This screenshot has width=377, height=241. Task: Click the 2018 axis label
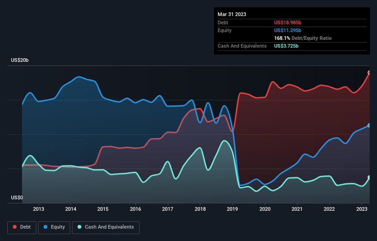pyautogui.click(x=200, y=209)
